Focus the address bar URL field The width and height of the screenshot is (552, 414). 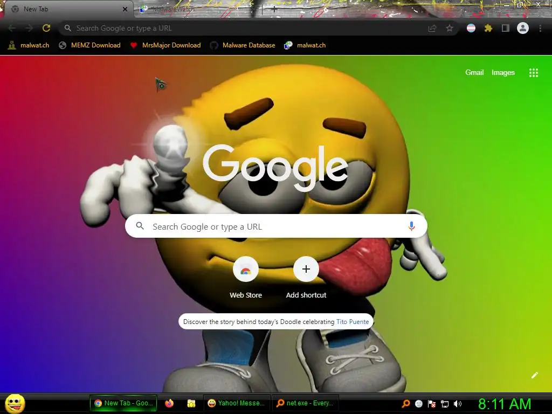[246, 28]
